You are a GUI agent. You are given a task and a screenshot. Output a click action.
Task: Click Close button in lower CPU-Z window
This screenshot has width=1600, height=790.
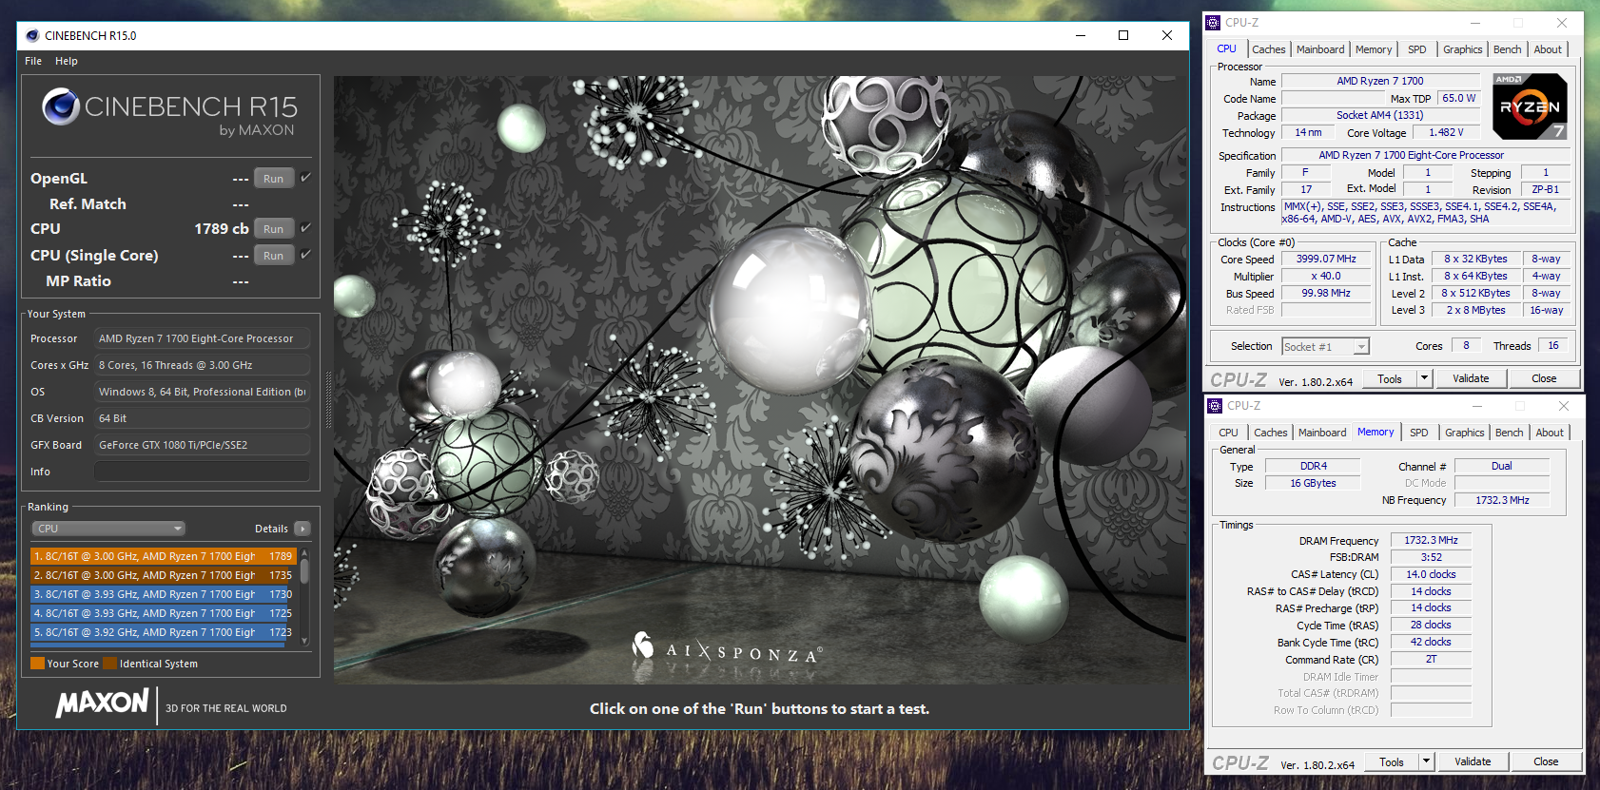point(1546,761)
